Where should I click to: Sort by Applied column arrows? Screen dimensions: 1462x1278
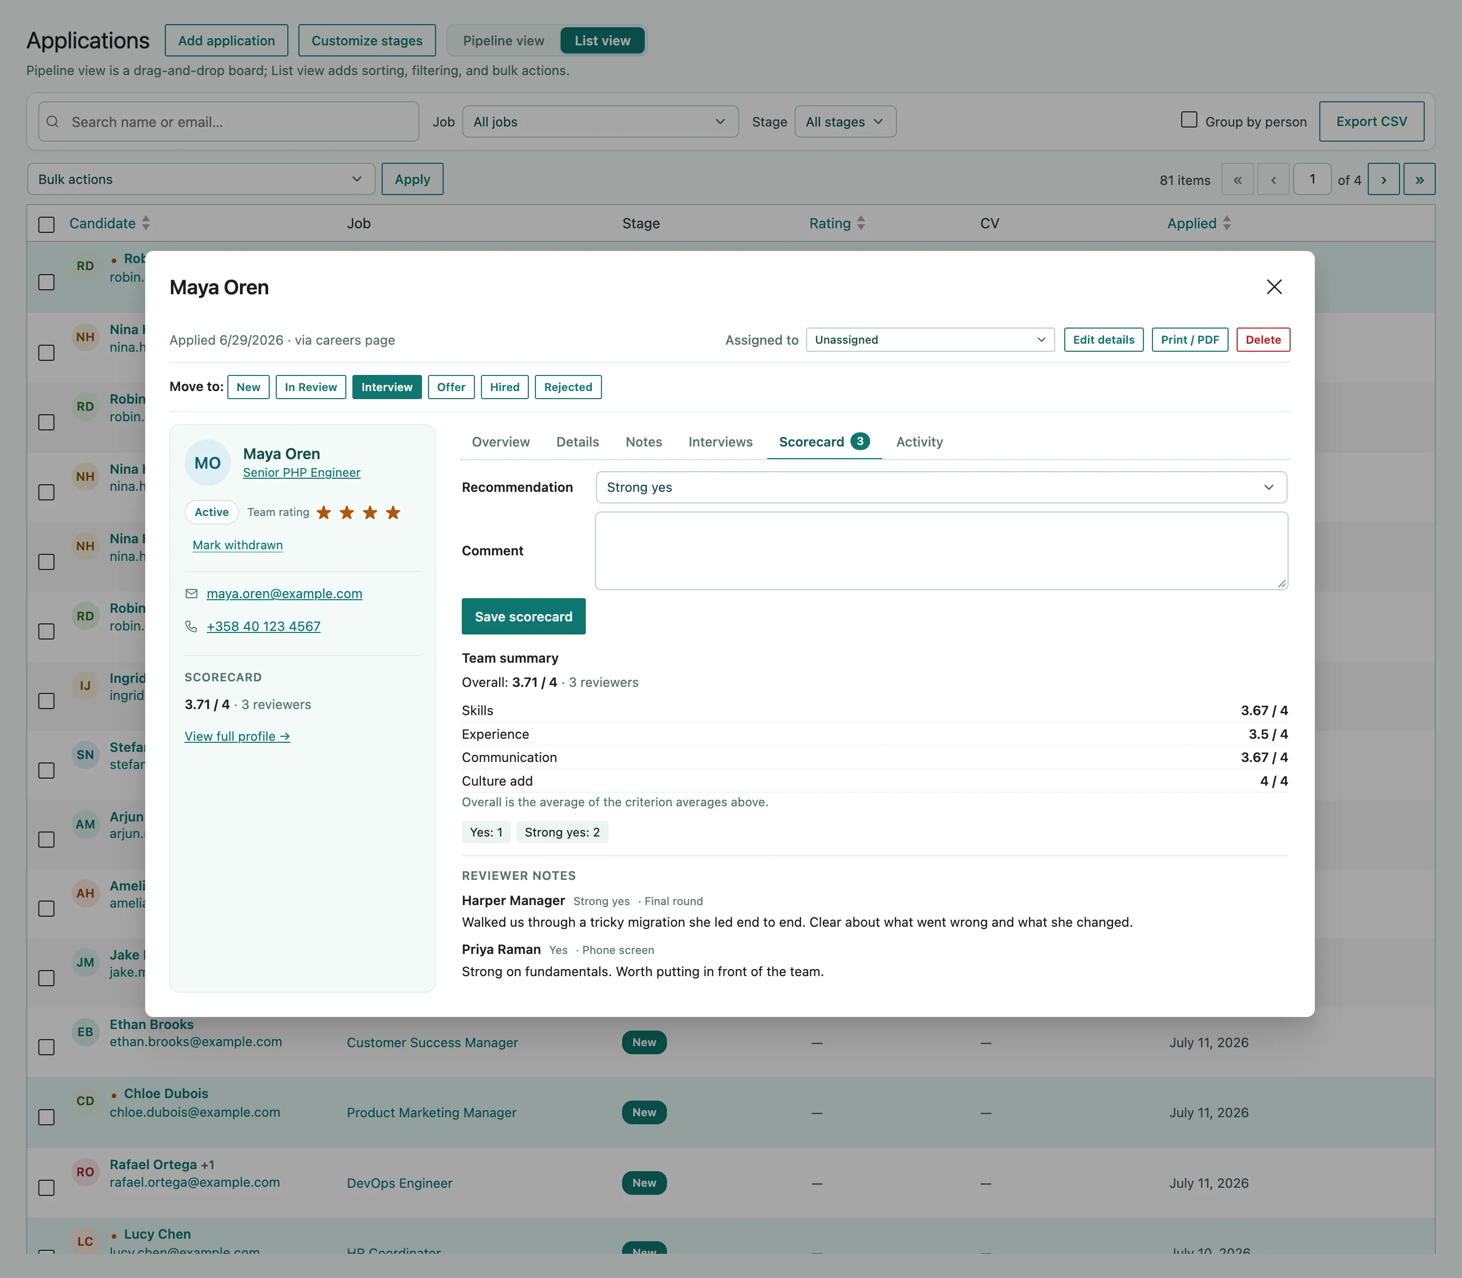click(1227, 223)
